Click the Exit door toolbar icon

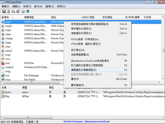click(28, 11)
